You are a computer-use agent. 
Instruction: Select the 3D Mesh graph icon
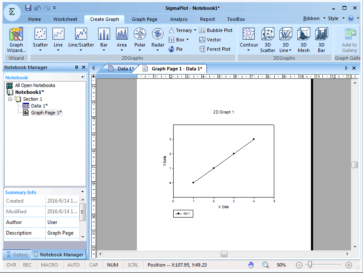click(304, 34)
